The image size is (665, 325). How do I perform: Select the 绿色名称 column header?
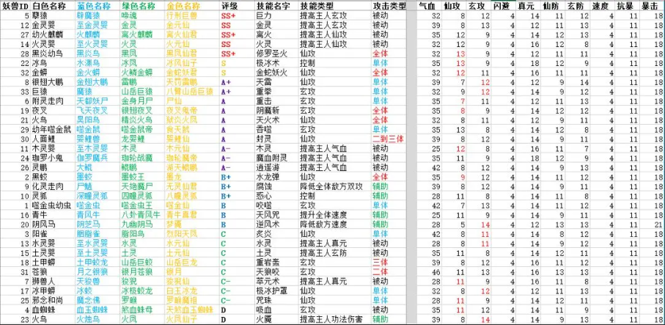point(138,5)
